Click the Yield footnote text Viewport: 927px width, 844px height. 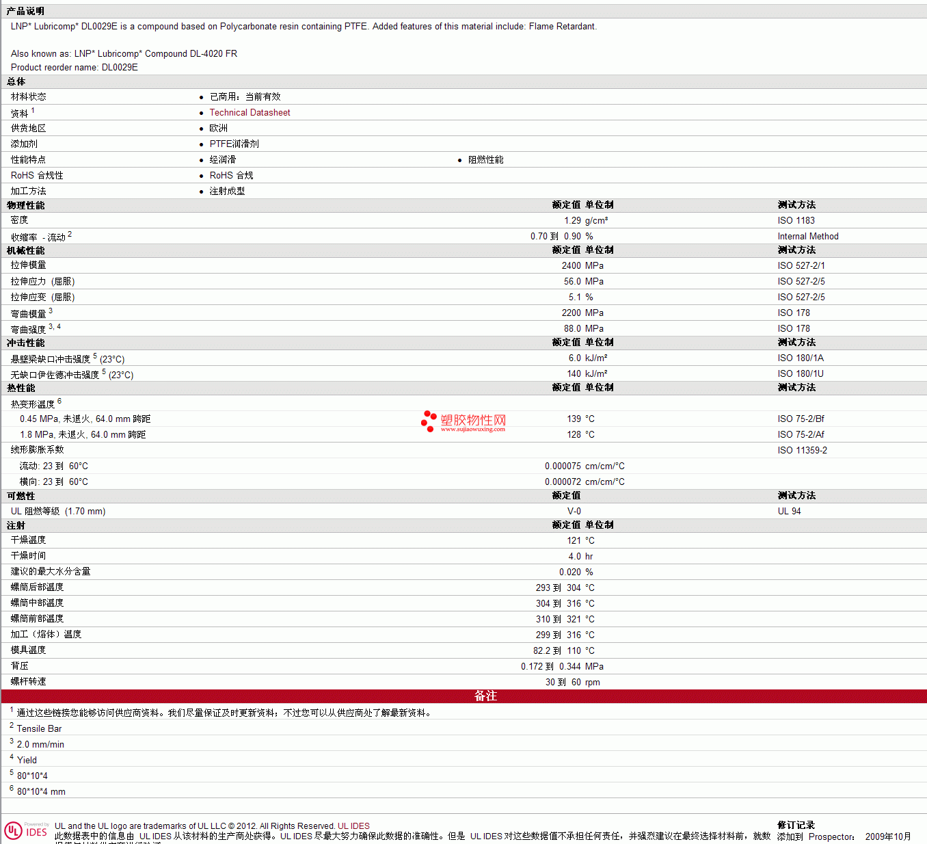click(27, 761)
